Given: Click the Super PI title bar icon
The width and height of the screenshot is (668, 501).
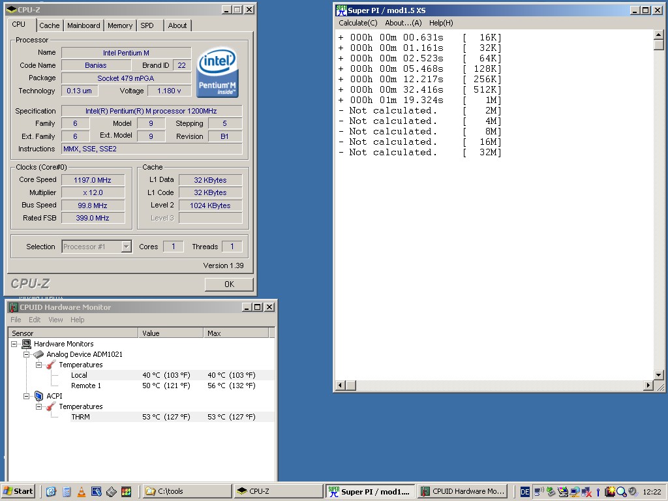Looking at the screenshot, I should point(341,10).
